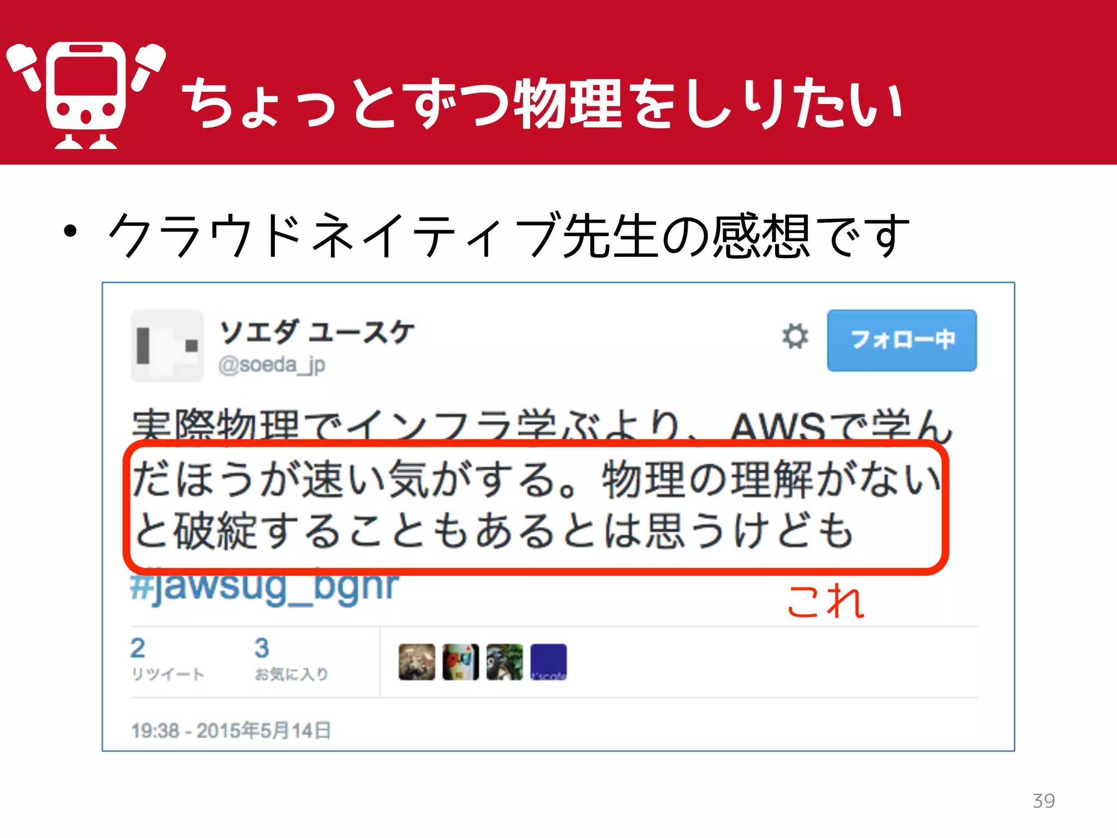Click the ソエダ ユースケ display name

[x=317, y=332]
